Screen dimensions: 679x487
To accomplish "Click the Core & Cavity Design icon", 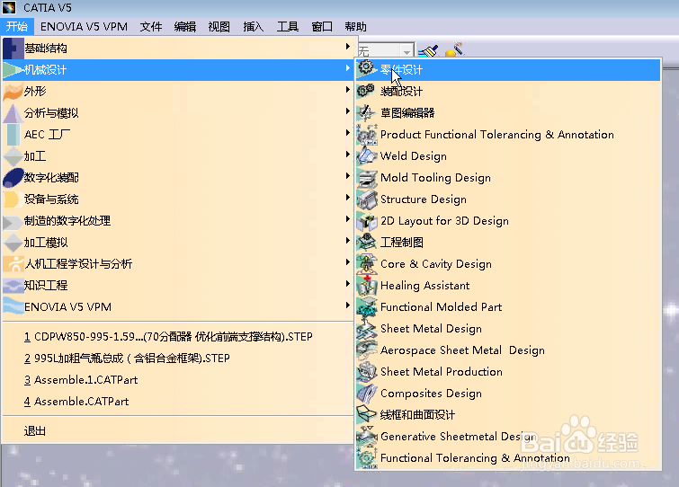I will (x=366, y=264).
